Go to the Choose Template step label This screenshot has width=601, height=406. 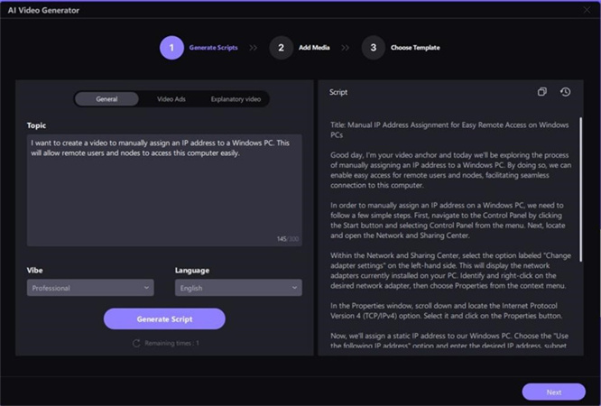coord(413,47)
